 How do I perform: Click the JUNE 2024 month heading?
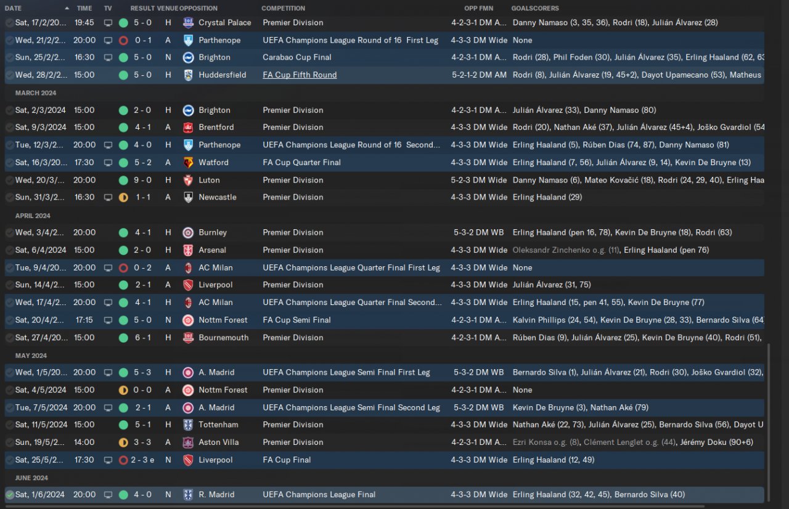click(x=31, y=478)
